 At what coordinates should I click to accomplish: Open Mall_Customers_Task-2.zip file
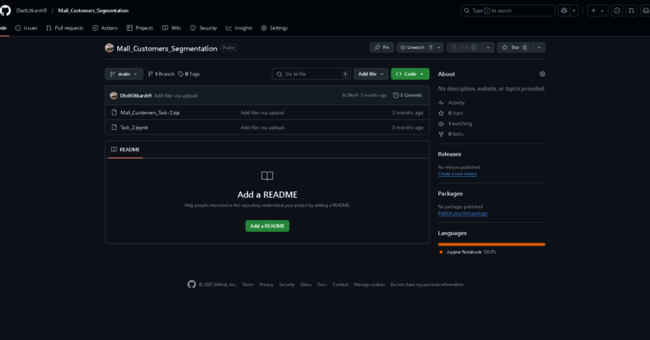point(150,113)
